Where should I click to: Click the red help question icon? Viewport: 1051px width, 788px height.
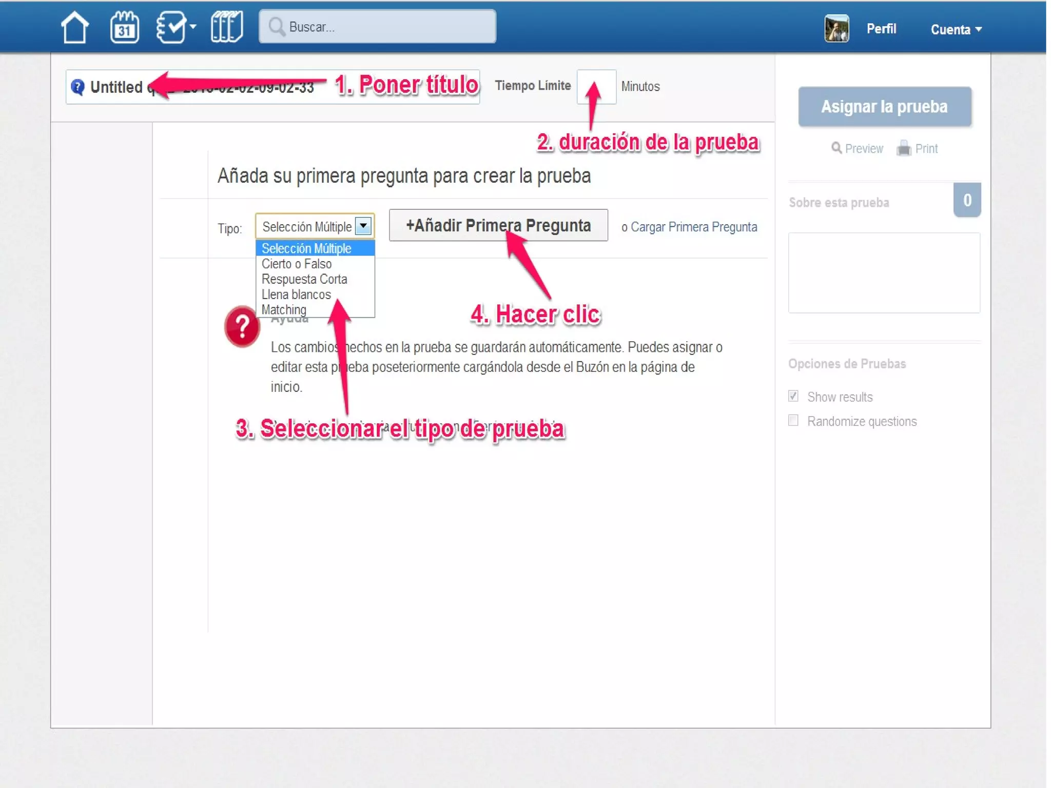(242, 326)
